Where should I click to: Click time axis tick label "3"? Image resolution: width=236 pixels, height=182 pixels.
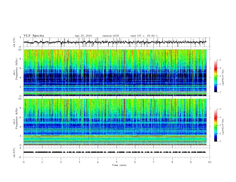(x=79, y=162)
